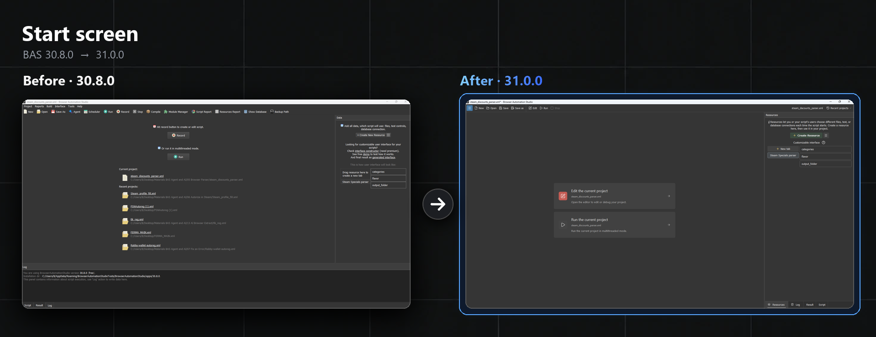Open list menu beside Create New Resource

point(388,135)
